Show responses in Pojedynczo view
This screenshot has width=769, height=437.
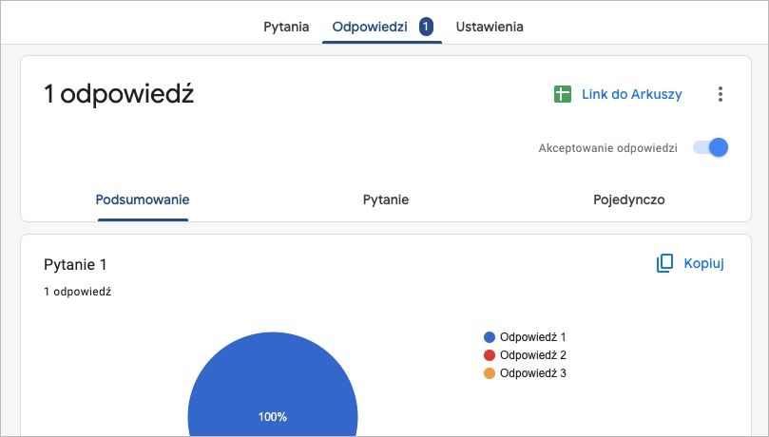tap(628, 199)
